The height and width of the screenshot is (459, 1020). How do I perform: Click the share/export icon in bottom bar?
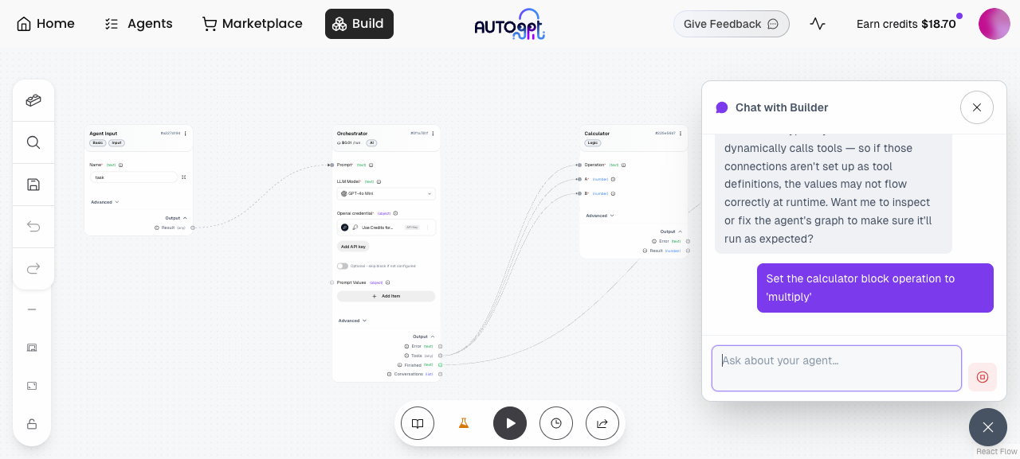(x=602, y=423)
